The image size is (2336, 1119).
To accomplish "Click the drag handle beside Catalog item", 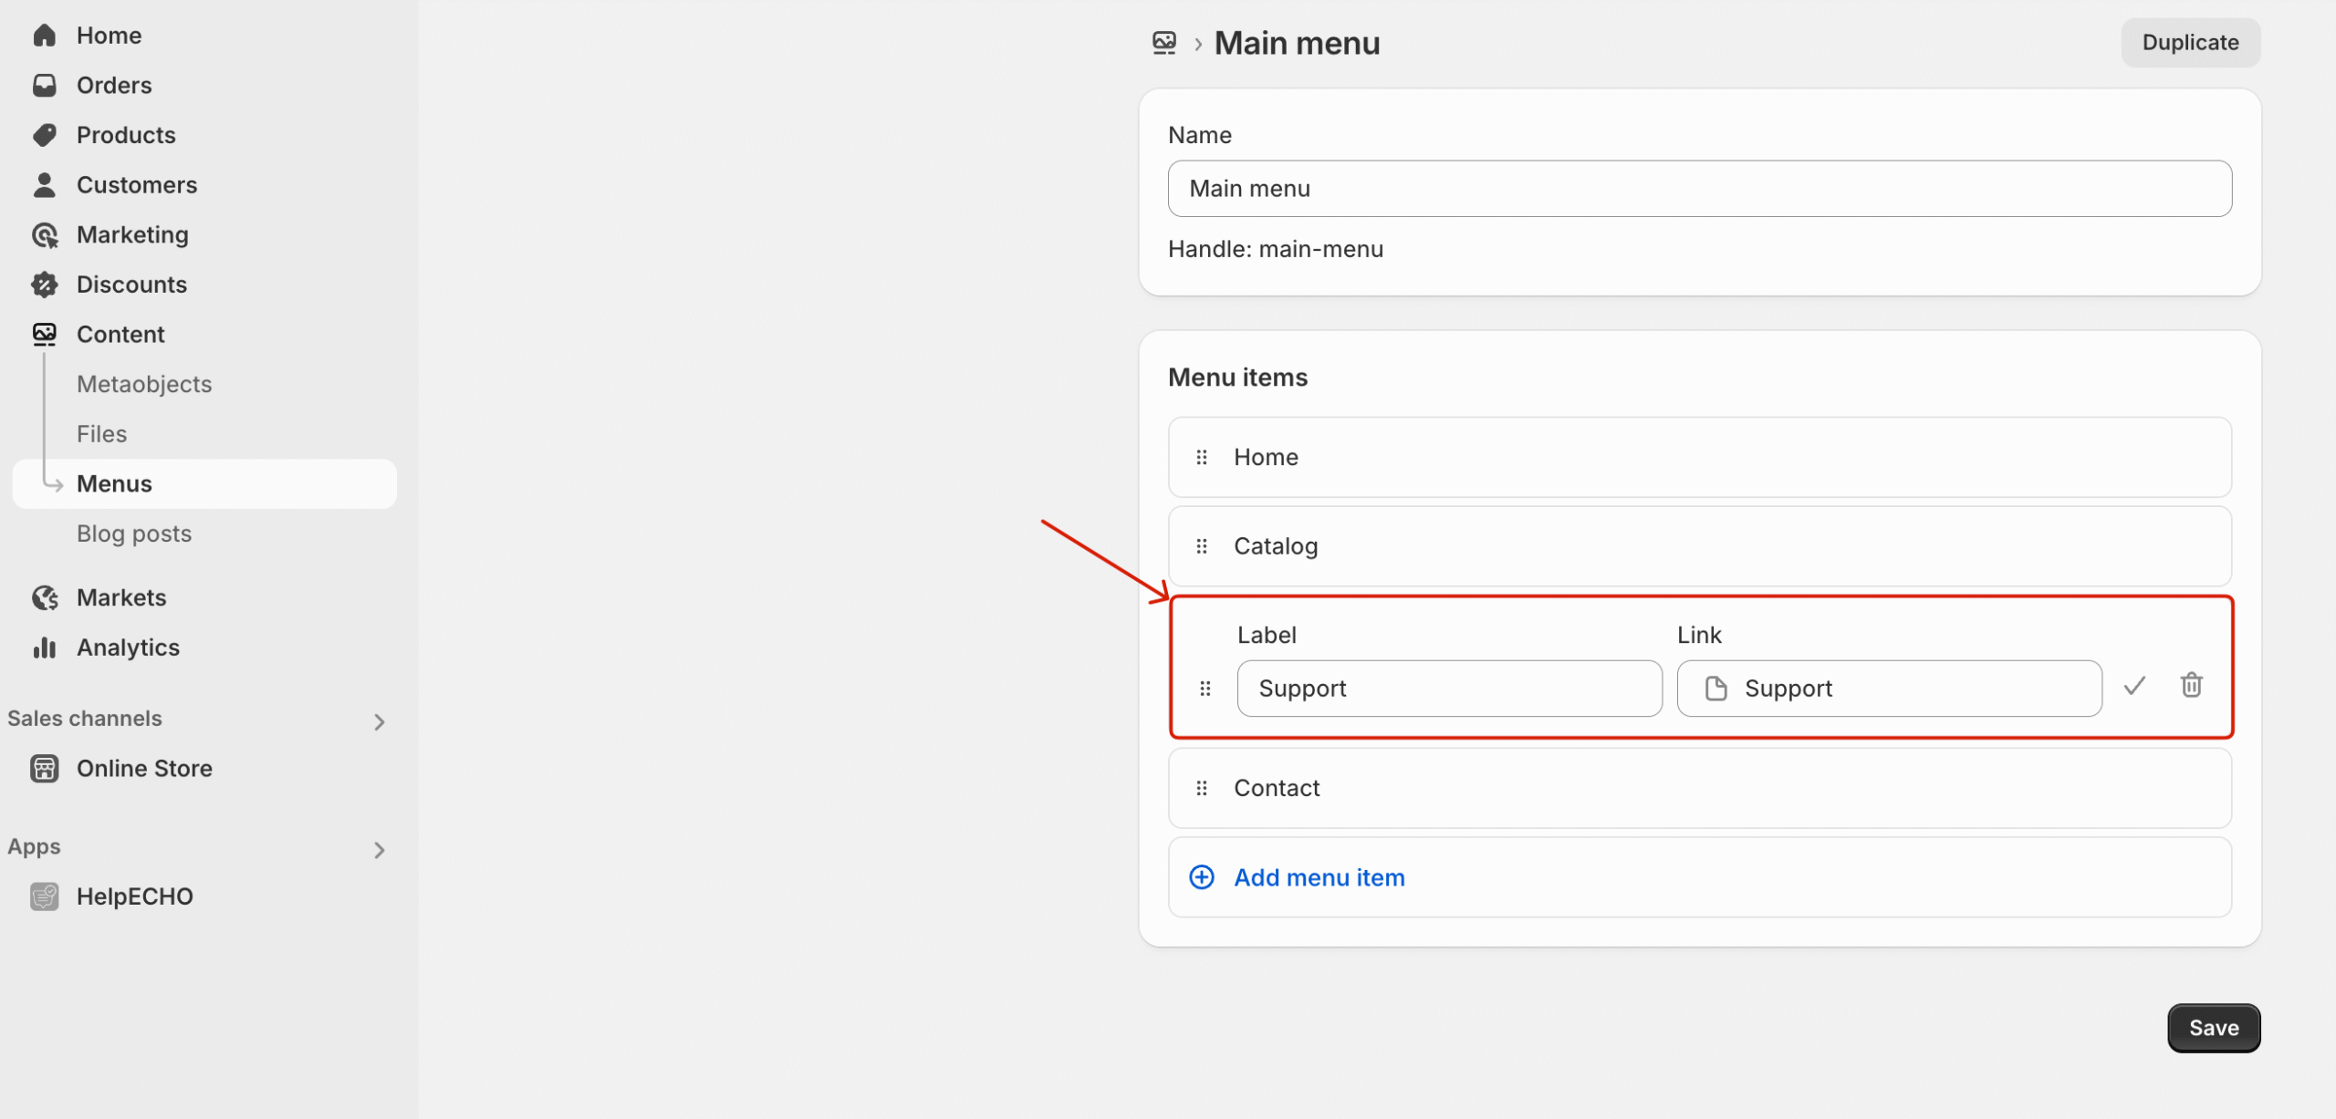I will pyautogui.click(x=1202, y=546).
